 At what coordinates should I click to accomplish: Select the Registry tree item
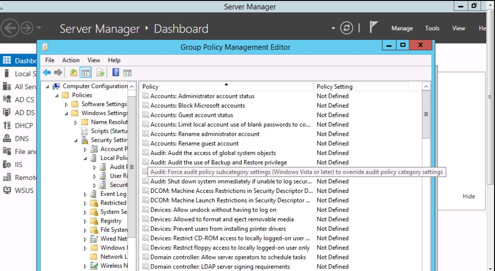(x=111, y=221)
